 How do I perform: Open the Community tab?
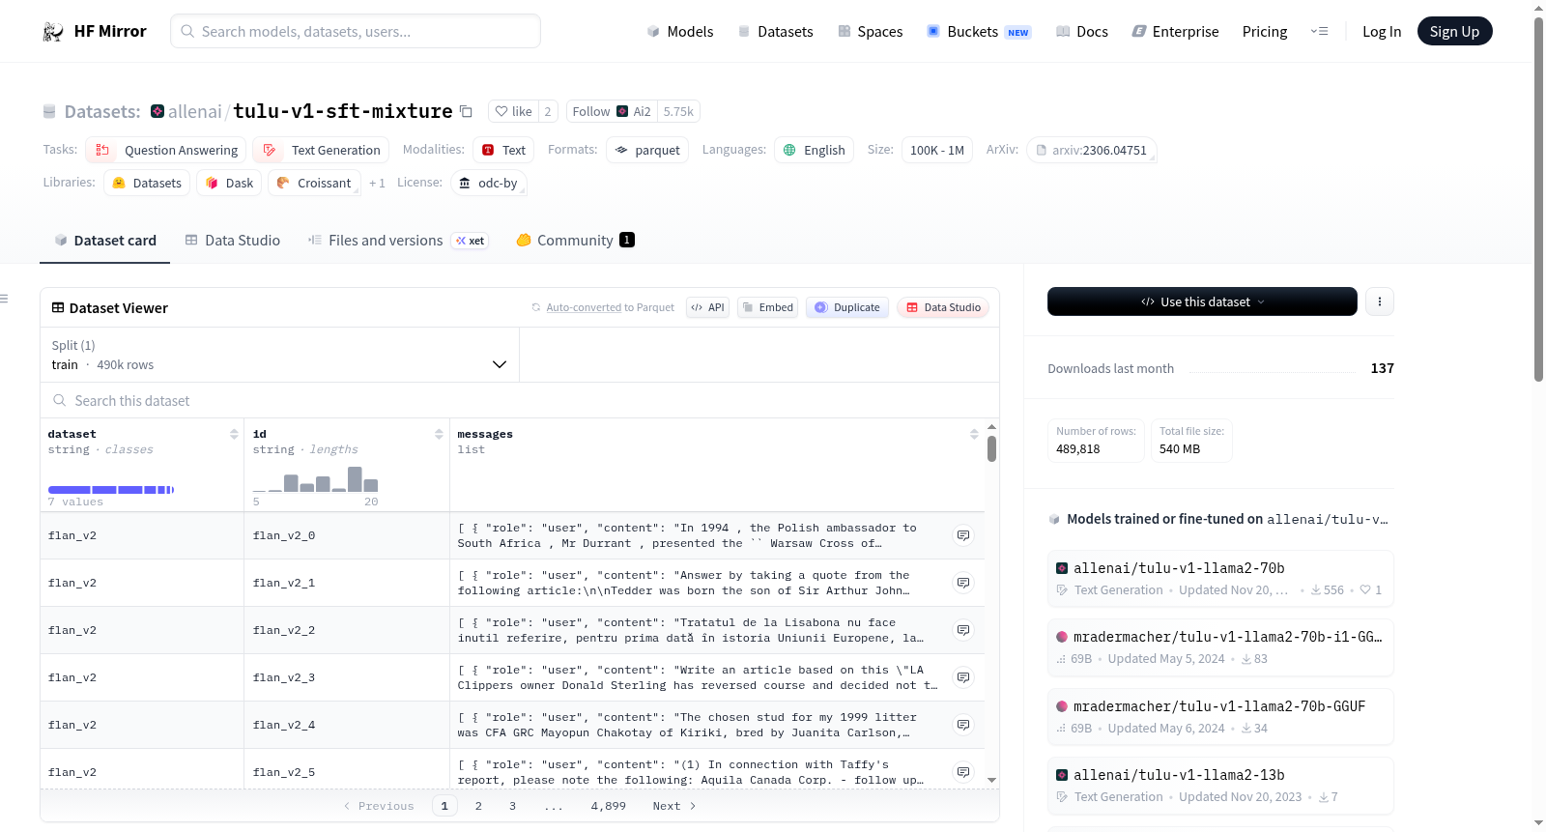pyautogui.click(x=575, y=241)
